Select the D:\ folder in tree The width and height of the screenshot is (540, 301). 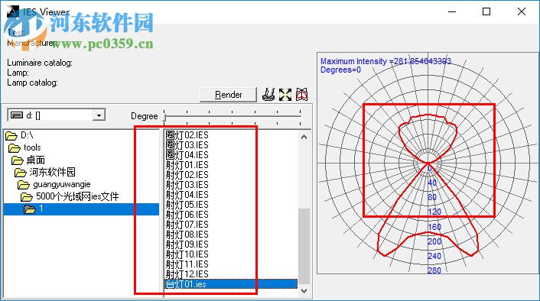(27, 135)
